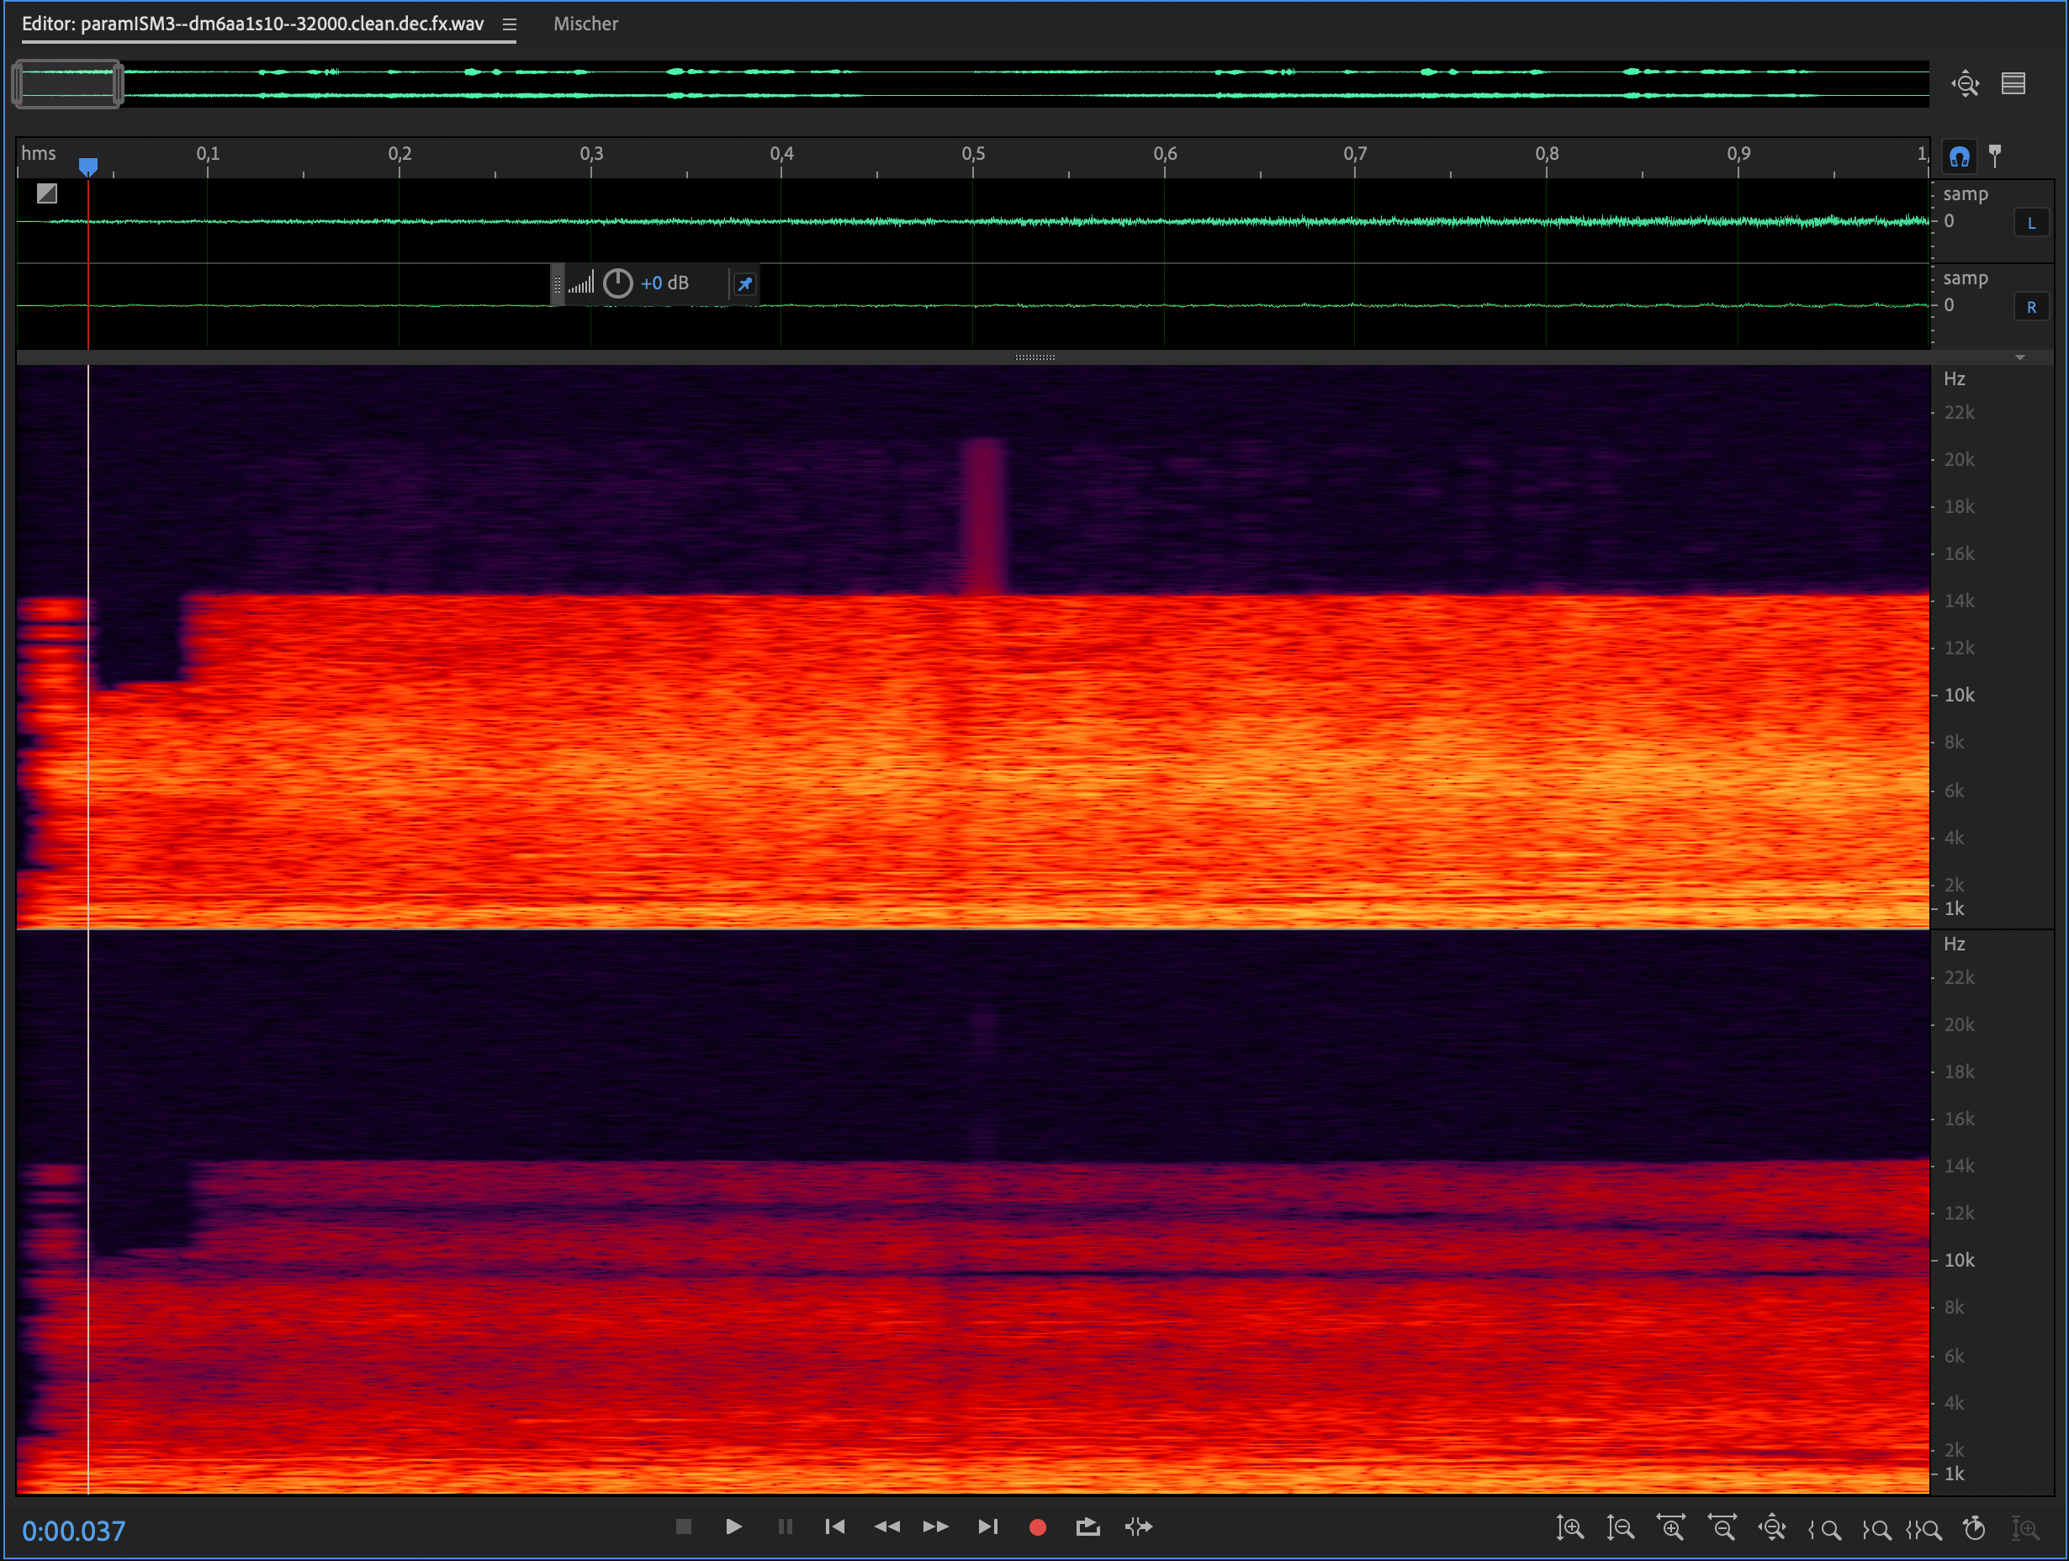This screenshot has height=1561, width=2069.
Task: Toggle left channel L enable button
Action: 2030,223
